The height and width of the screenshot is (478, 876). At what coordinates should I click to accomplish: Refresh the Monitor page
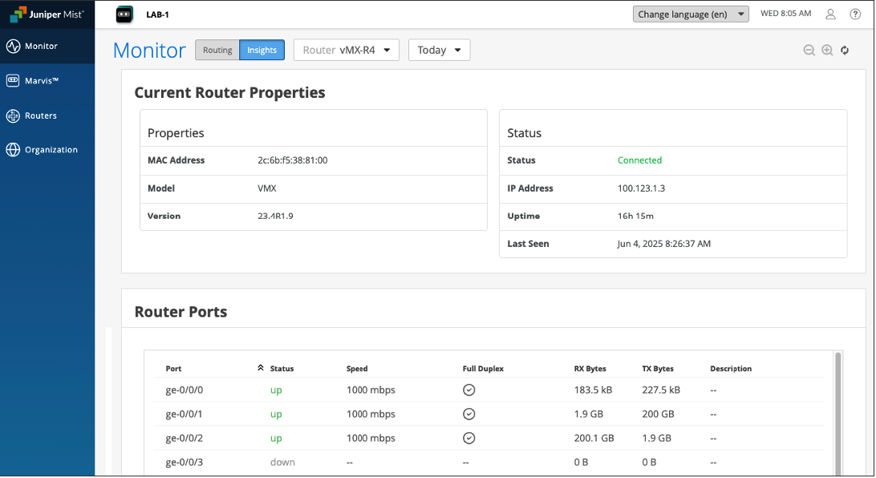tap(845, 51)
